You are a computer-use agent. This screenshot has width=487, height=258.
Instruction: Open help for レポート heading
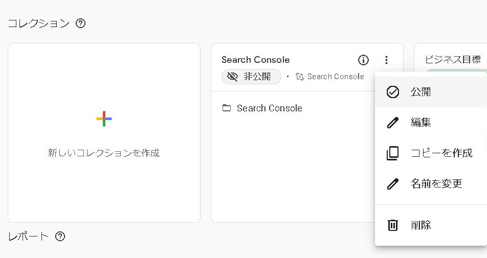60,236
